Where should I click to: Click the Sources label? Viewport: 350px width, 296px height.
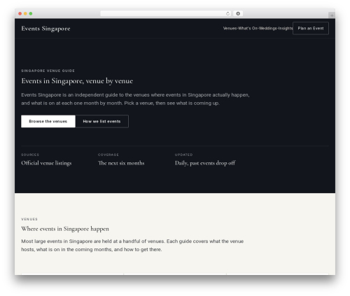coord(30,155)
